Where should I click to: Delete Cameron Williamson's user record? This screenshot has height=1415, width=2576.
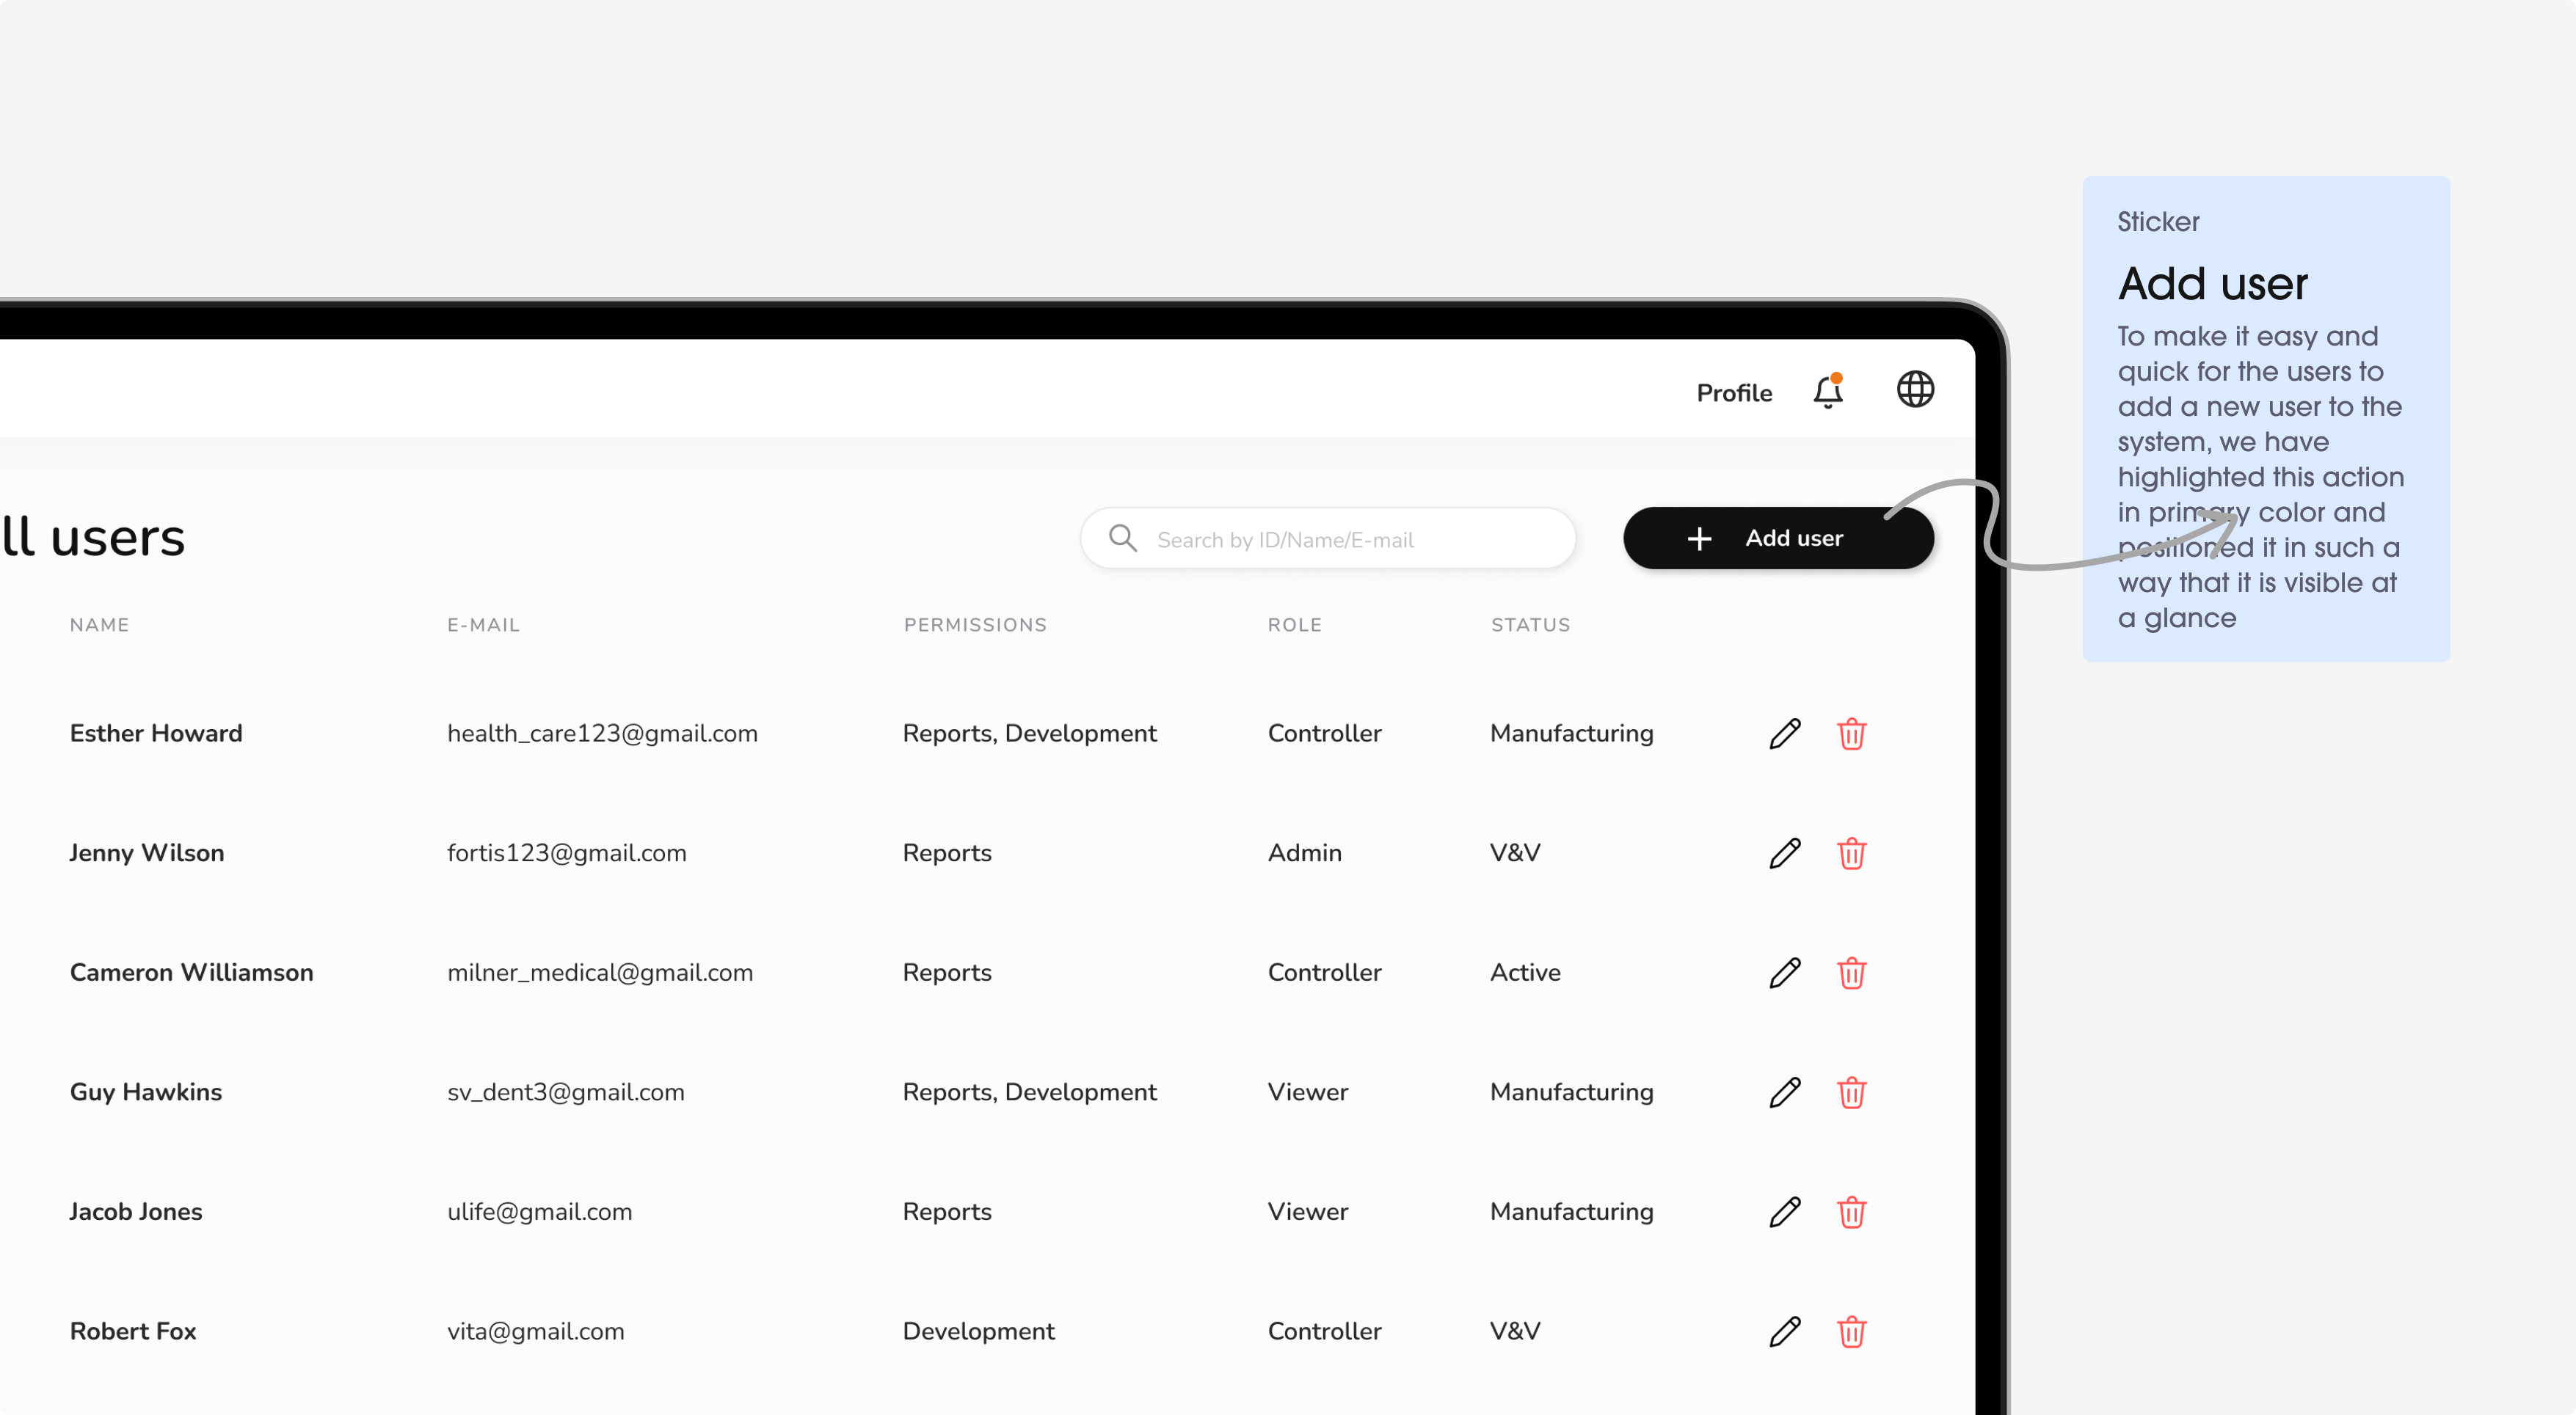[x=1851, y=973]
